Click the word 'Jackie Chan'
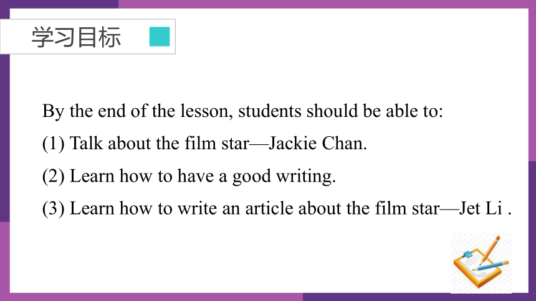 [x=318, y=143]
